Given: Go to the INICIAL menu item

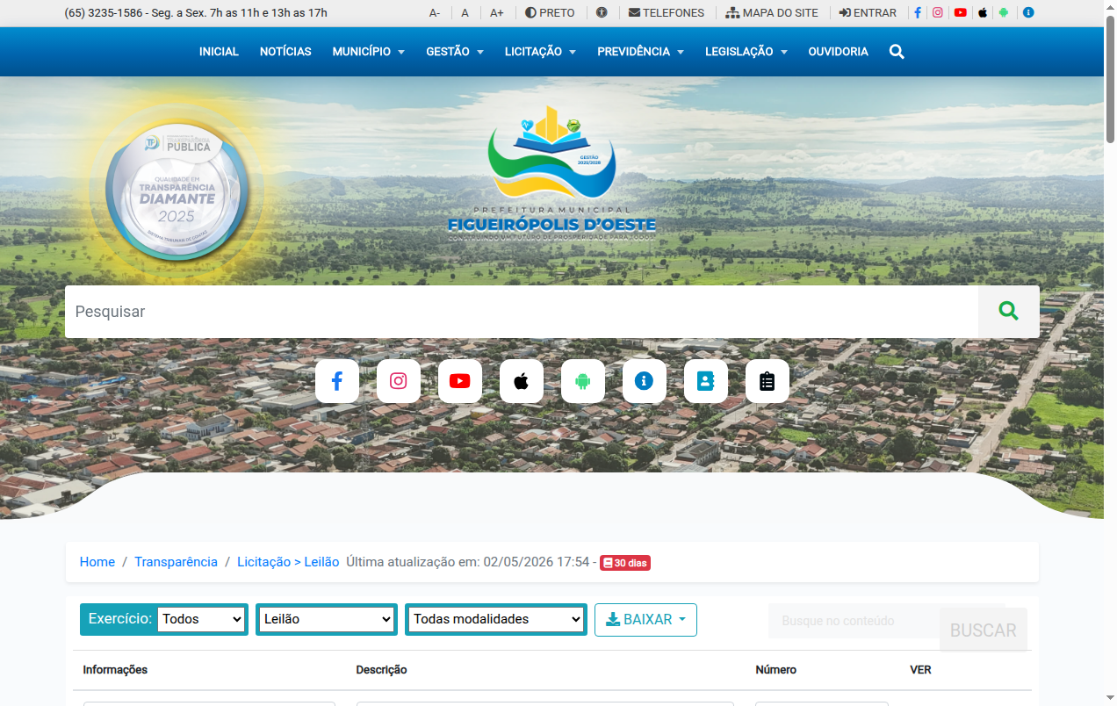Looking at the screenshot, I should 219,52.
